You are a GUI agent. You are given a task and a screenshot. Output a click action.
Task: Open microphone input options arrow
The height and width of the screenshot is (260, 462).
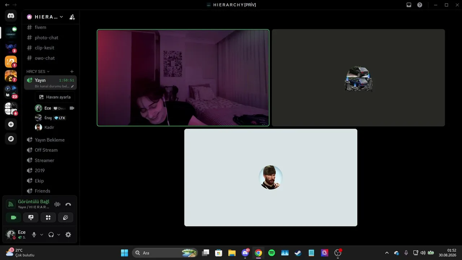pyautogui.click(x=42, y=235)
